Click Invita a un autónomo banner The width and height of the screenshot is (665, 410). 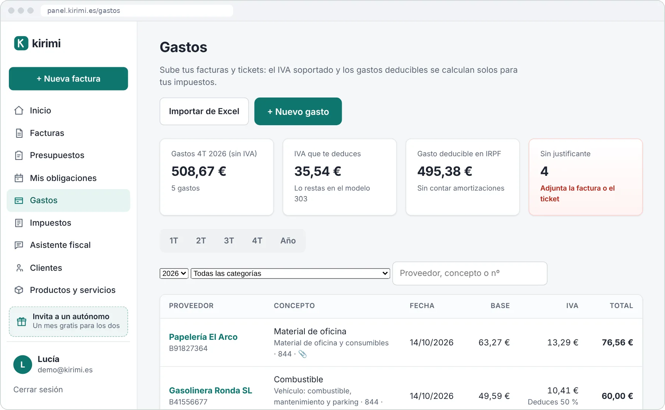68,321
